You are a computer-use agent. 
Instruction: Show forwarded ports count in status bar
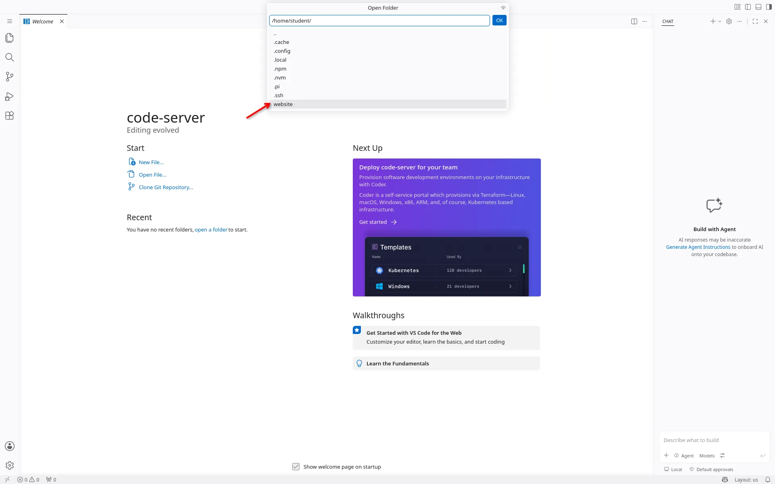click(x=51, y=480)
